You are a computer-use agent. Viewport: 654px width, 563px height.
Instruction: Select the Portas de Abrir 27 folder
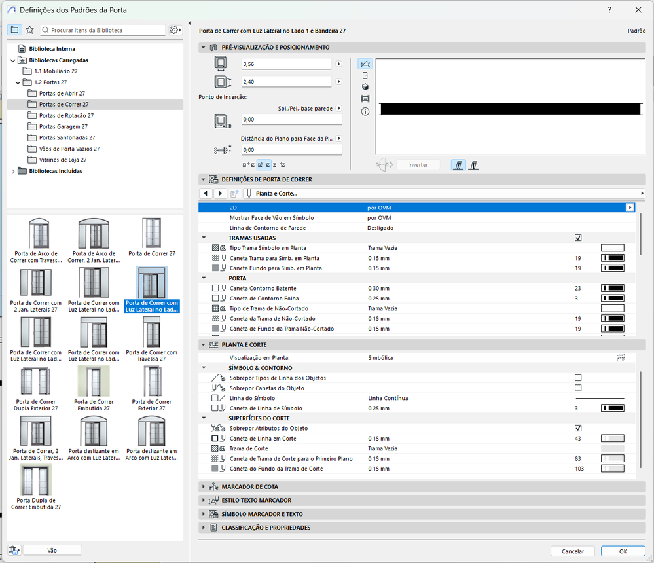click(62, 94)
